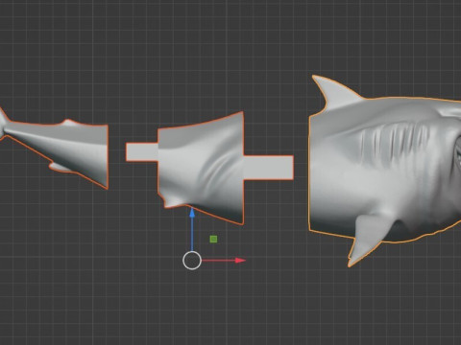Click the blue Z-axis gizmo arrow
This screenshot has width=461, height=345.
coord(192,229)
